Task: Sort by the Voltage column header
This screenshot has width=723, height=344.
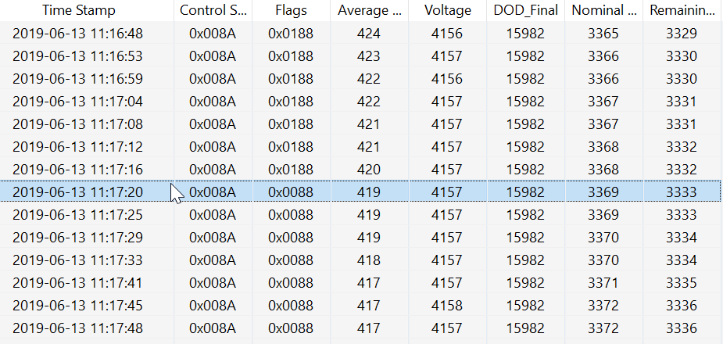Action: click(447, 10)
